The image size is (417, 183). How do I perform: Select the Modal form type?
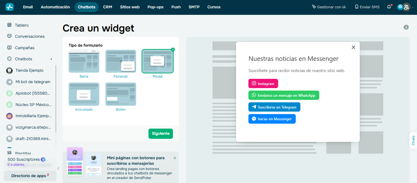(157, 64)
